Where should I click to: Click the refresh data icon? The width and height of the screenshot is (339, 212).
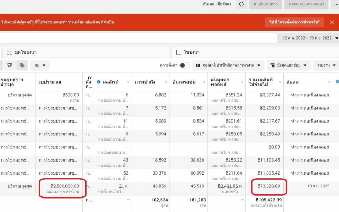[241, 4]
